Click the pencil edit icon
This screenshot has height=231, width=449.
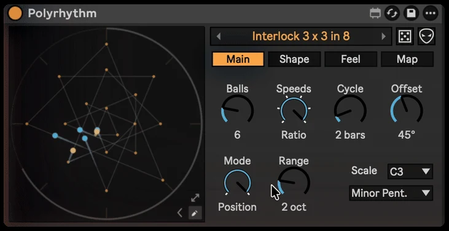(x=195, y=213)
